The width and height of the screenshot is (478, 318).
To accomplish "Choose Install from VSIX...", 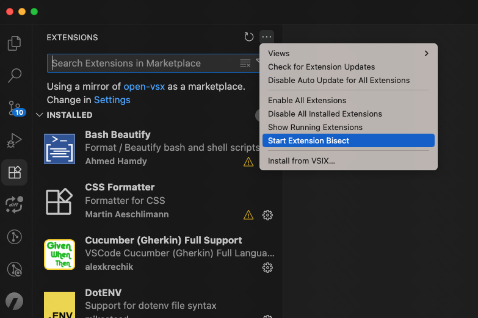I will (x=302, y=161).
